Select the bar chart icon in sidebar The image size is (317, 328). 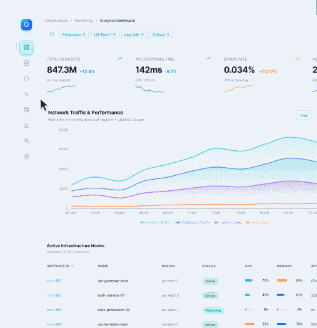pyautogui.click(x=26, y=125)
